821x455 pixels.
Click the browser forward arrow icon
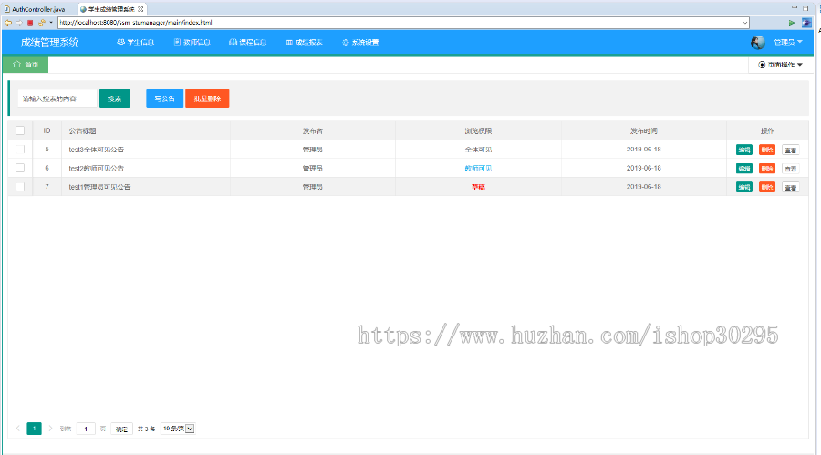19,23
